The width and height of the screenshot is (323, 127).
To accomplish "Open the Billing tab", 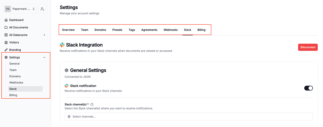I will pyautogui.click(x=201, y=30).
